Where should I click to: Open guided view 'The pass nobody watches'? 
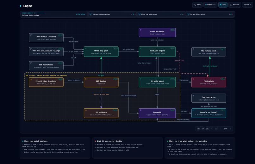pyautogui.click(x=113, y=14)
